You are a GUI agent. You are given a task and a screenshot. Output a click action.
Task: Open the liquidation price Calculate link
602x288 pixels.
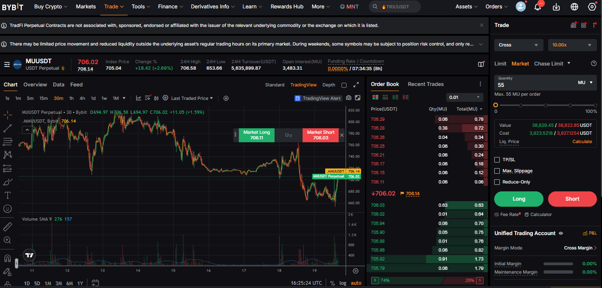click(582, 142)
